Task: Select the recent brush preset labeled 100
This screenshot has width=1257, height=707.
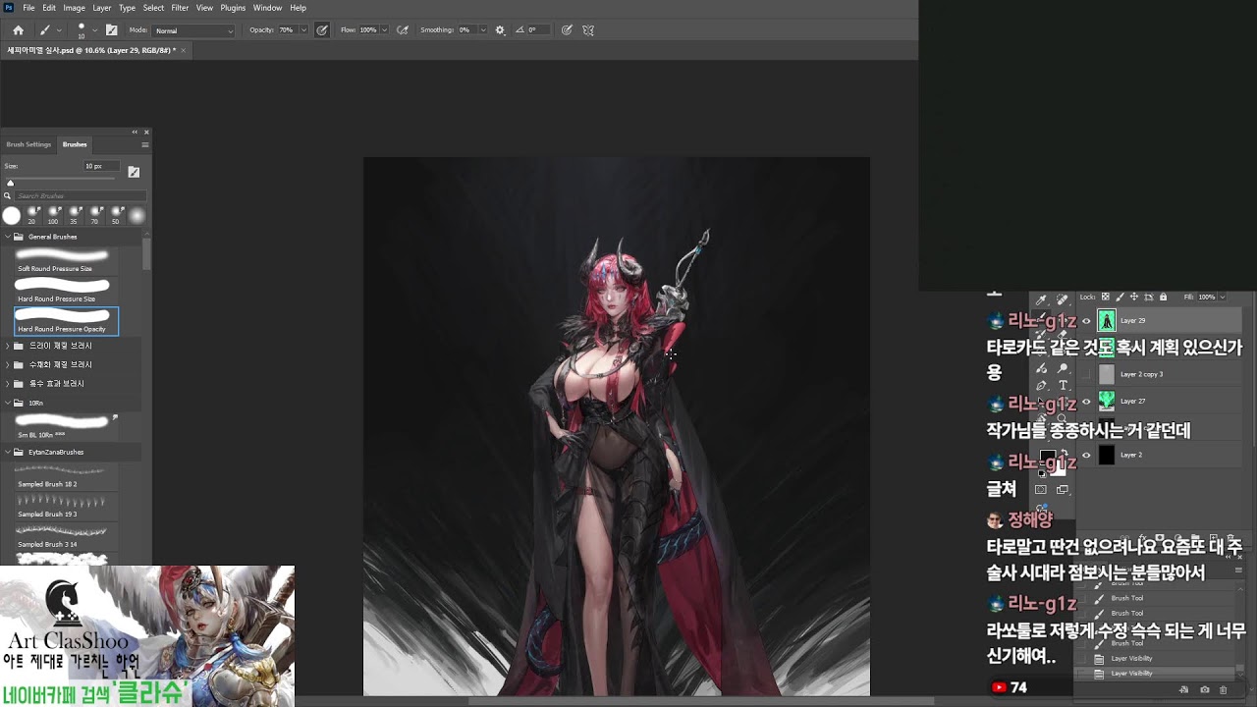Action: click(53, 215)
